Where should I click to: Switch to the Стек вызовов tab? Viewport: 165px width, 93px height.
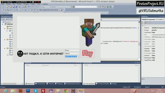89,84
